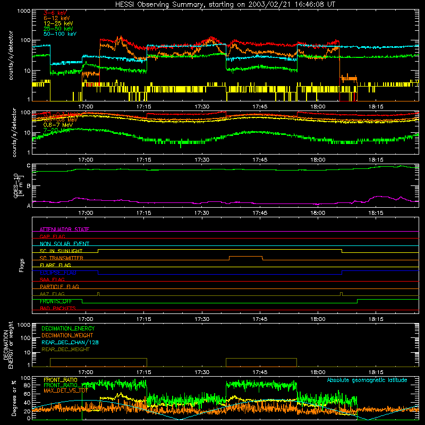Select the blue ECLIPSE_FLAG label
Screen dimensions: 425x425
[58, 273]
